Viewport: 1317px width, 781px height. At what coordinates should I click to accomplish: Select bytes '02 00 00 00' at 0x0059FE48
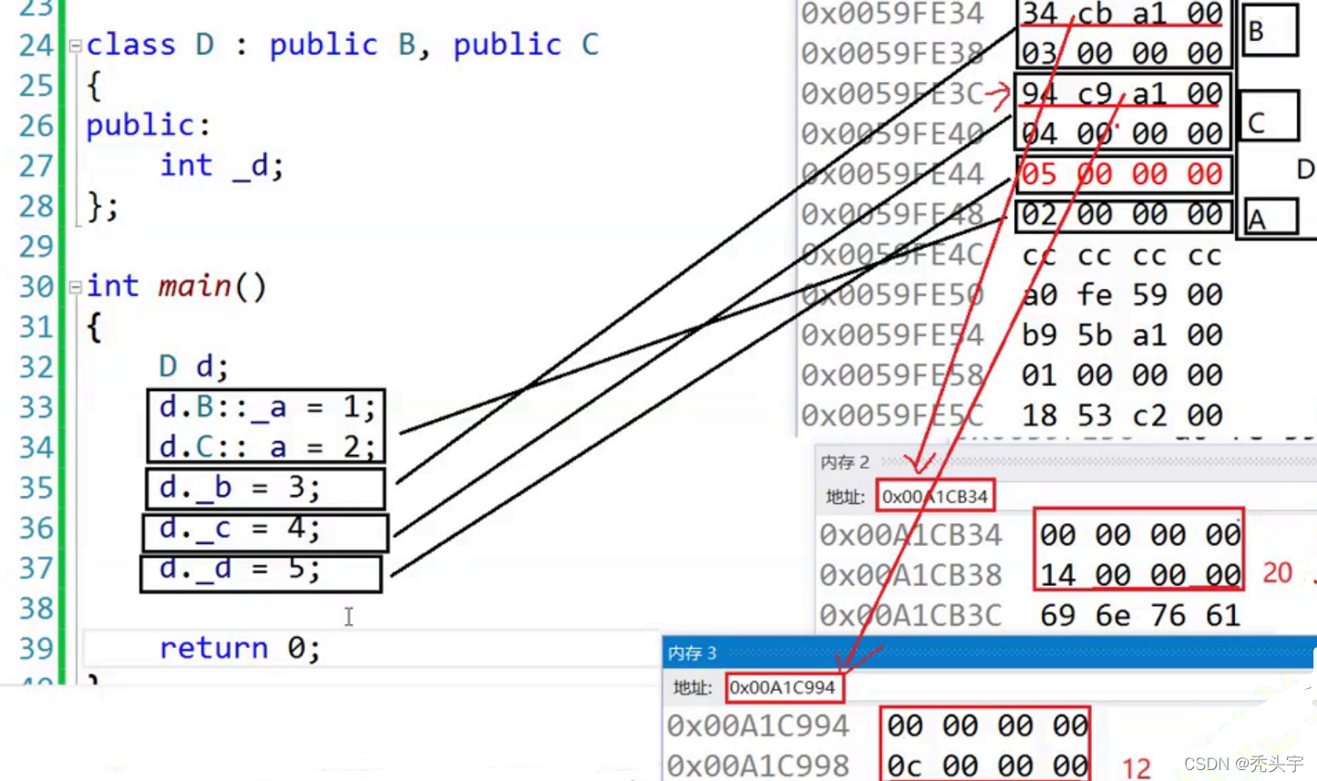click(x=1122, y=215)
